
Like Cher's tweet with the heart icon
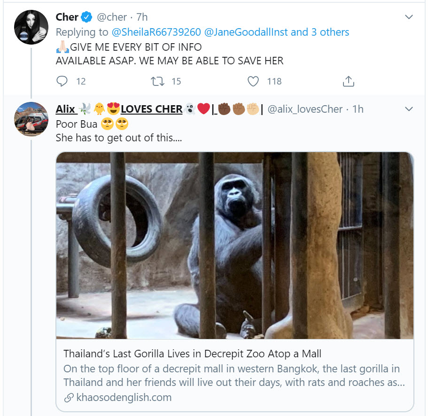[253, 81]
